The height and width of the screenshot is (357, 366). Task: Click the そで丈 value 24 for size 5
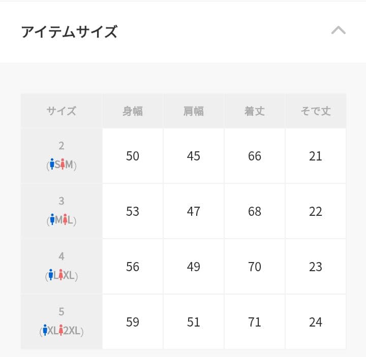[x=316, y=322]
